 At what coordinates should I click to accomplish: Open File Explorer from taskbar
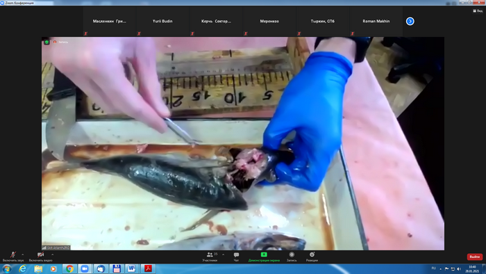point(38,268)
